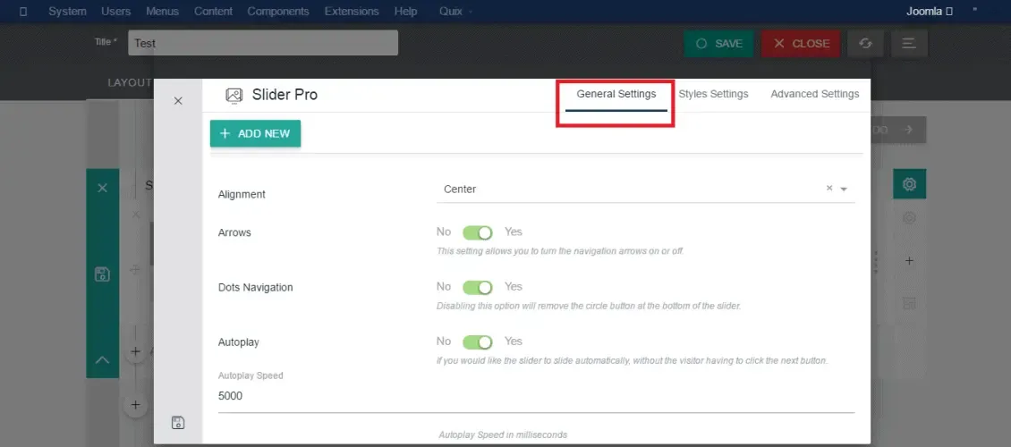Toggle the Arrows switch off

click(x=477, y=232)
